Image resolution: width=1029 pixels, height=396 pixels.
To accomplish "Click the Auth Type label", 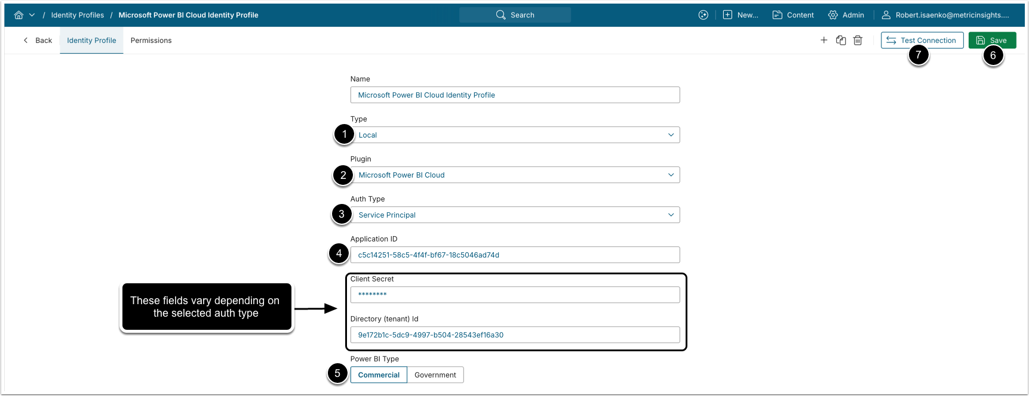I will coord(367,199).
